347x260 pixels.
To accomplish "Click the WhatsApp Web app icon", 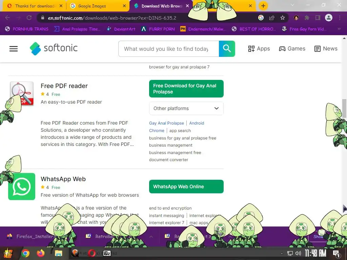I will tap(22, 187).
